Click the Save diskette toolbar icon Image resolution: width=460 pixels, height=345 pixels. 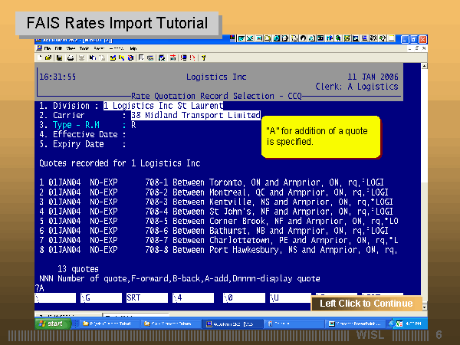point(59,58)
